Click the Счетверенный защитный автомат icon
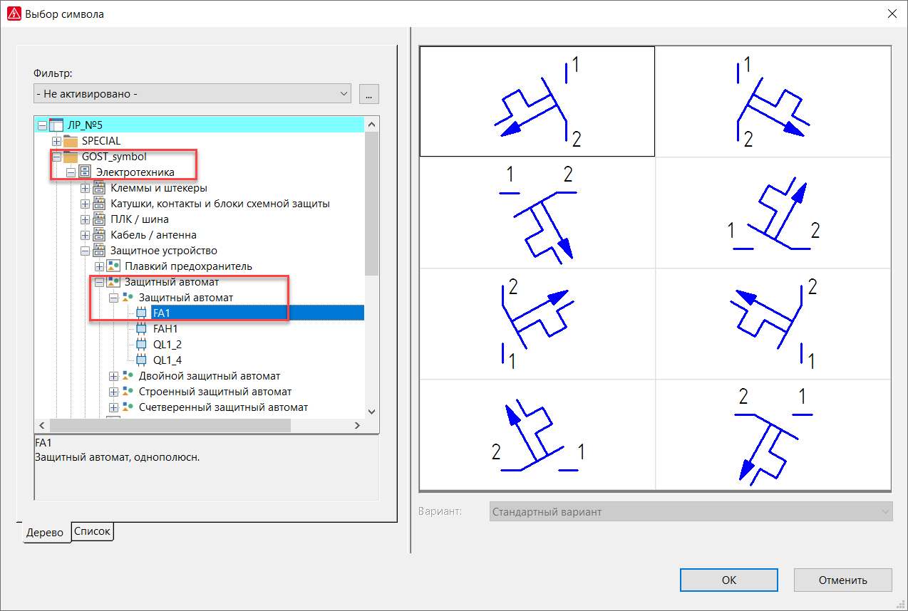The image size is (908, 611). [x=128, y=407]
